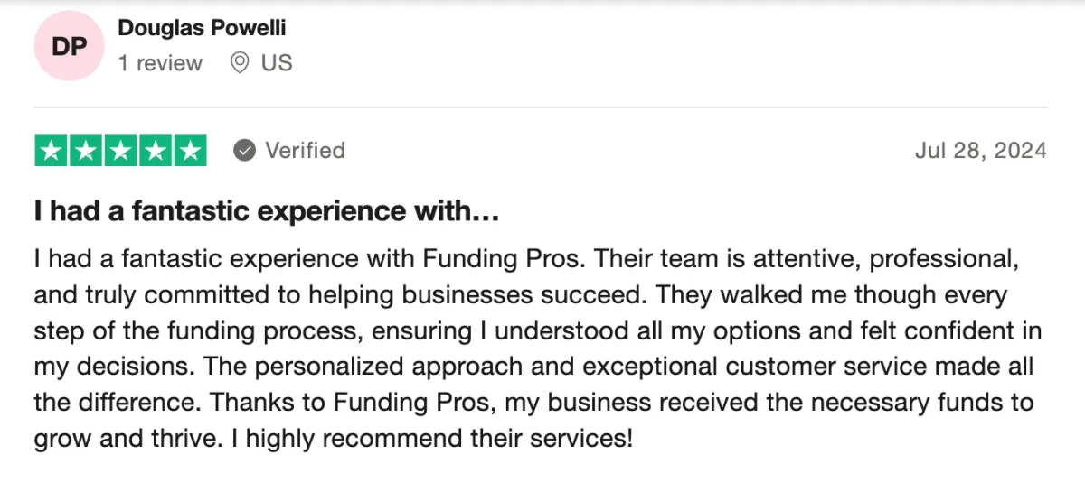Click the location pin icon
The image size is (1085, 483).
[x=240, y=63]
